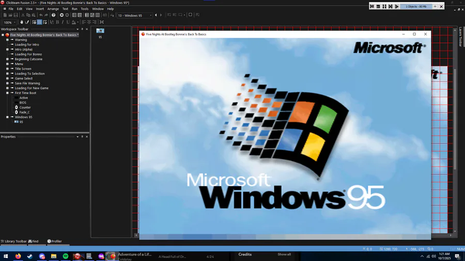The height and width of the screenshot is (261, 465).
Task: Open Steam from the taskbar
Action: coord(30,256)
